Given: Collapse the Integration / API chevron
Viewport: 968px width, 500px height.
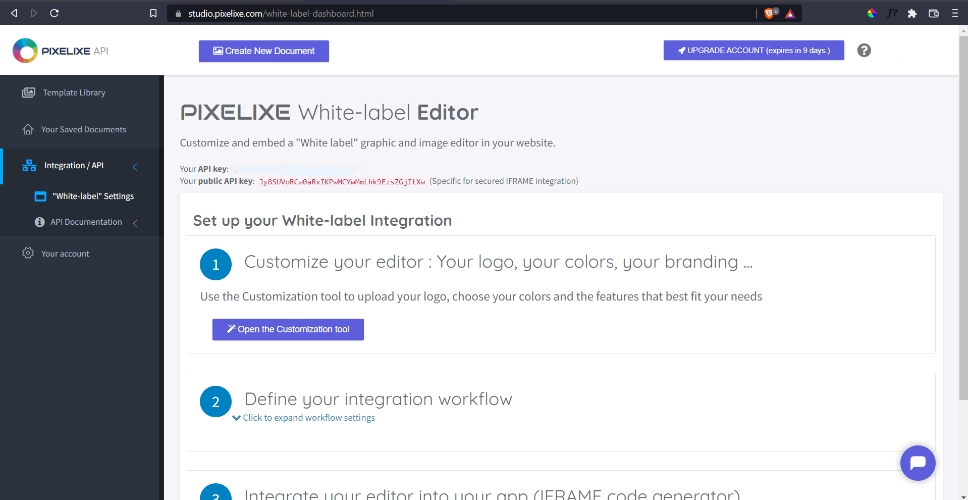Looking at the screenshot, I should pyautogui.click(x=135, y=167).
